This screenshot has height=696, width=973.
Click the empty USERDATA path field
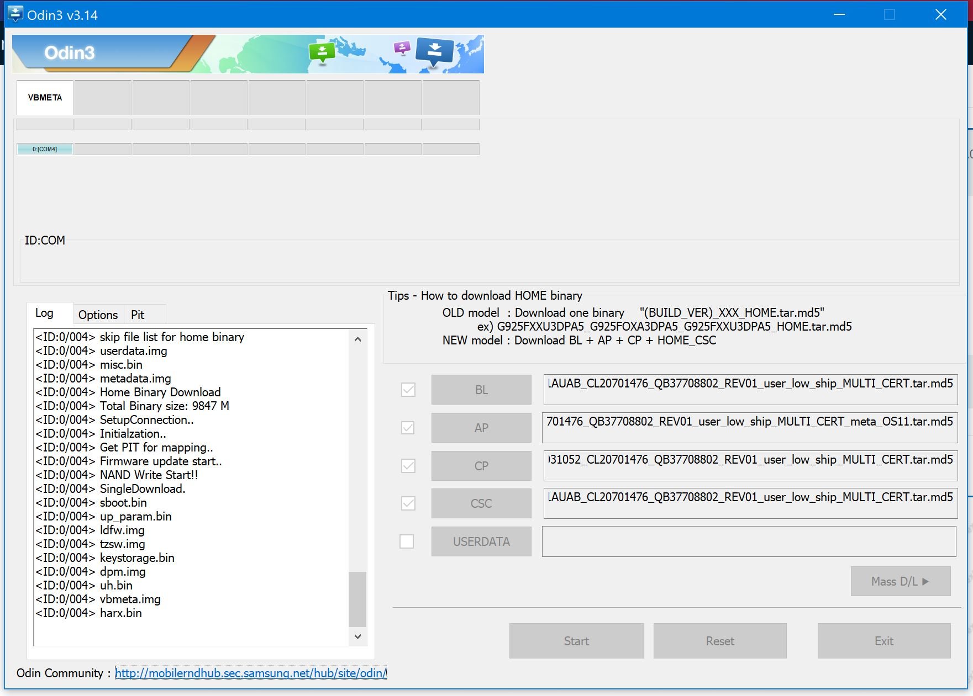[749, 541]
